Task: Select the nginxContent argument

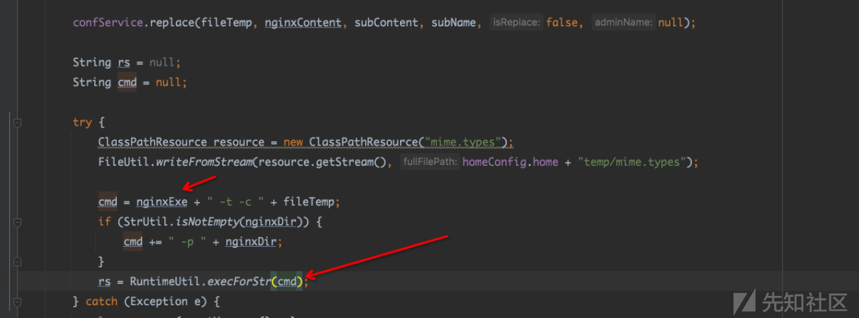Action: point(303,22)
